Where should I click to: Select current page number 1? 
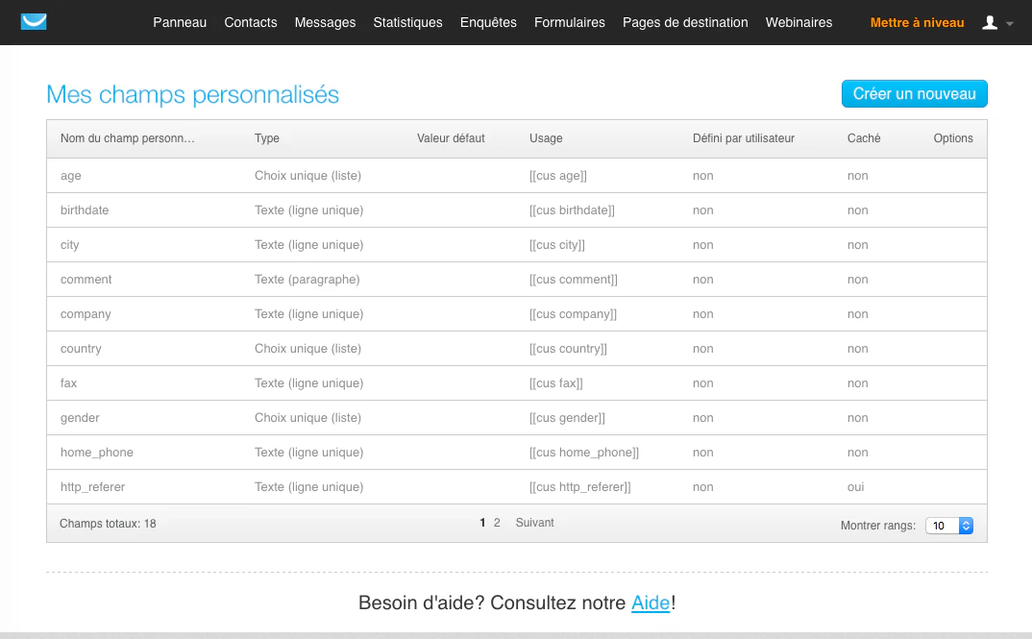[x=482, y=523]
